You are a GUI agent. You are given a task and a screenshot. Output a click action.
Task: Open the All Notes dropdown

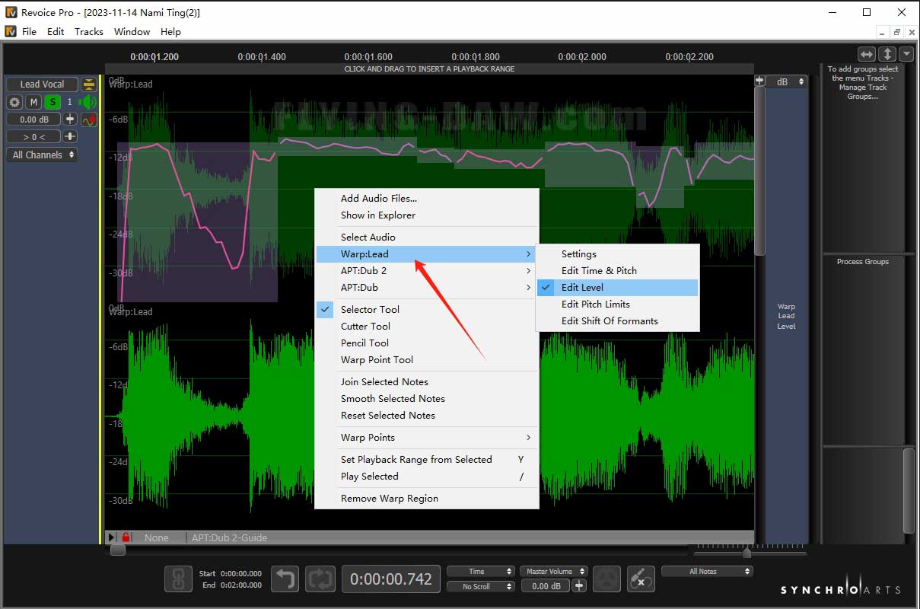pos(707,571)
